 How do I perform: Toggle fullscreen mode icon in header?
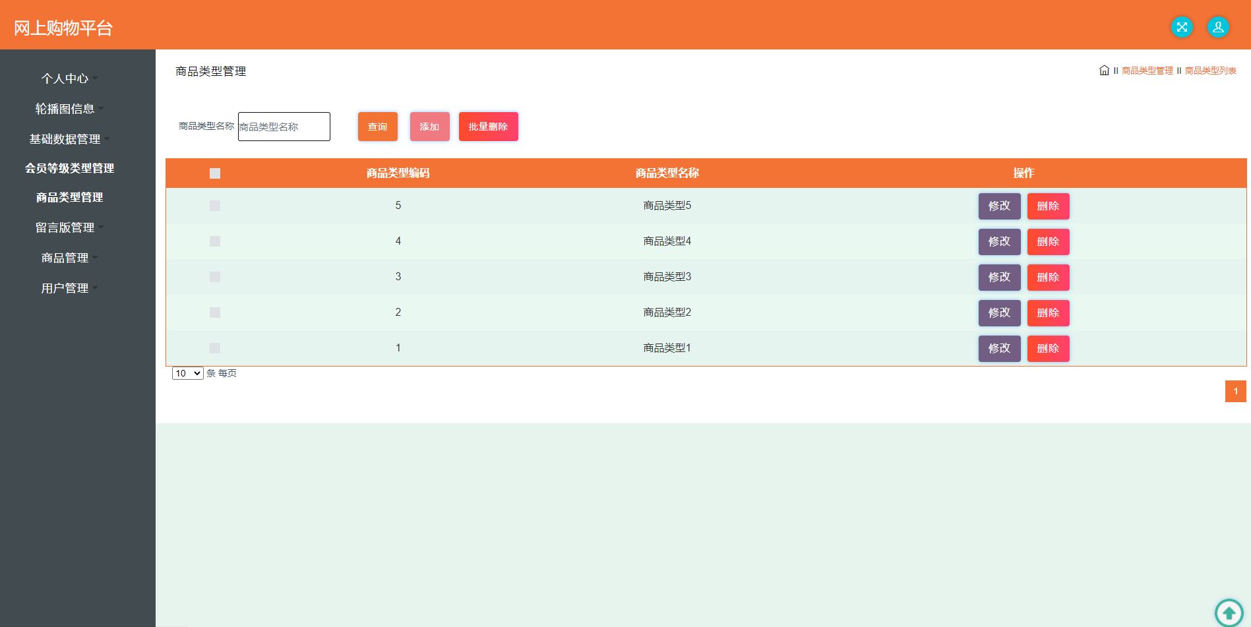coord(1182,27)
